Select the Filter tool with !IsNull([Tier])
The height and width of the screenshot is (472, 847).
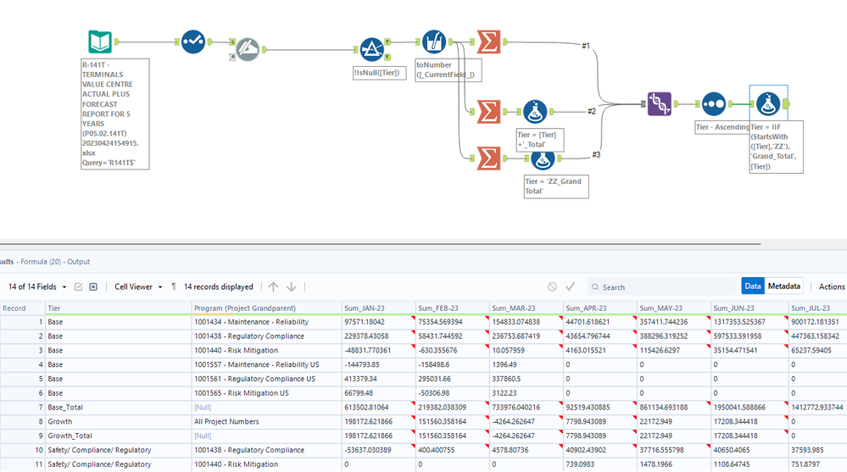point(371,50)
